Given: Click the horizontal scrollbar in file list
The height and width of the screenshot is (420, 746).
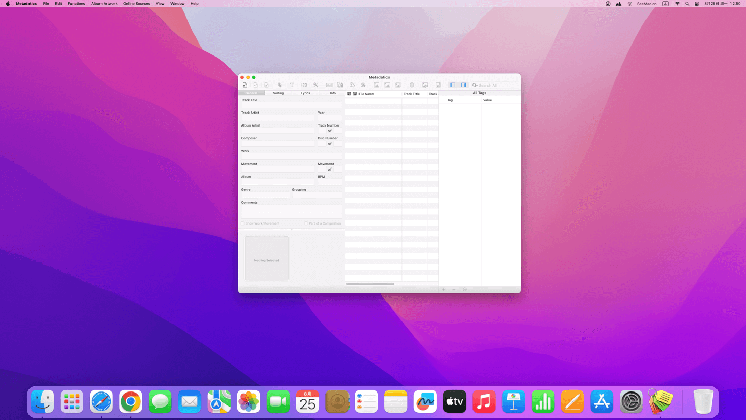Looking at the screenshot, I should (x=370, y=284).
